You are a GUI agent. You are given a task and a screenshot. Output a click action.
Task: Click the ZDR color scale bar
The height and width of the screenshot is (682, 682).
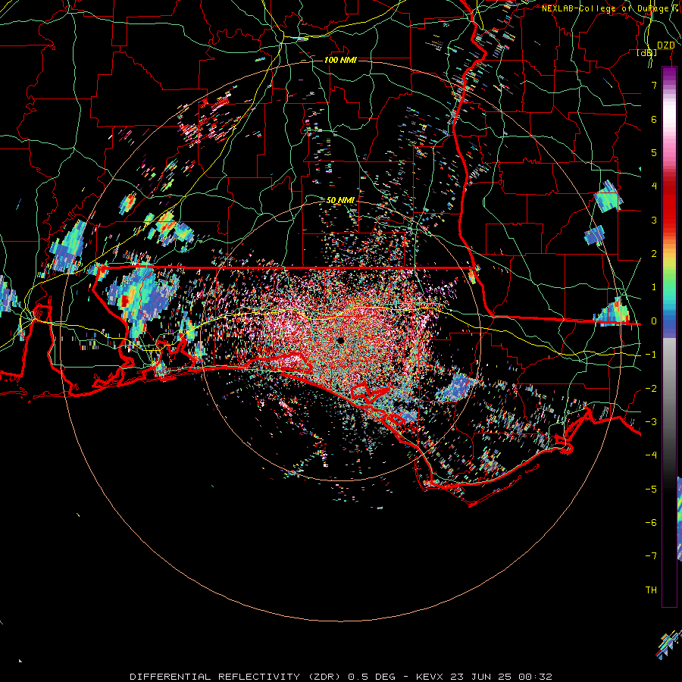point(669,337)
